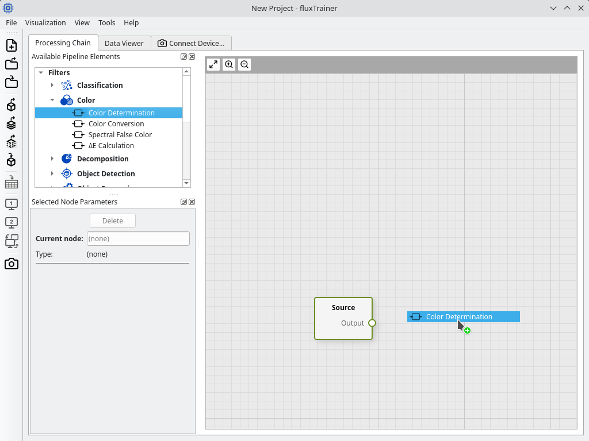Screen dimensions: 589x441
Task: Zoom out on the pipeline canvas
Action: (x=244, y=64)
